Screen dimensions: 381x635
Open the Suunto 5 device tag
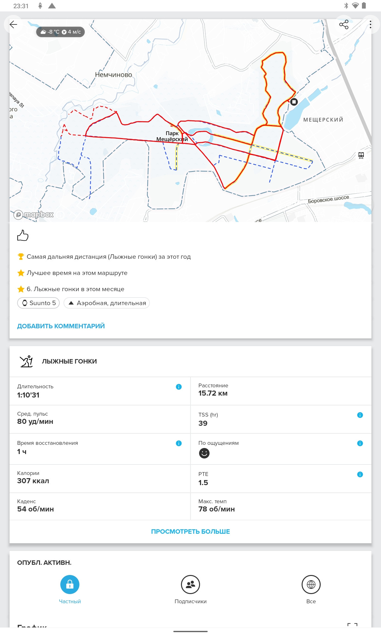pyautogui.click(x=38, y=303)
